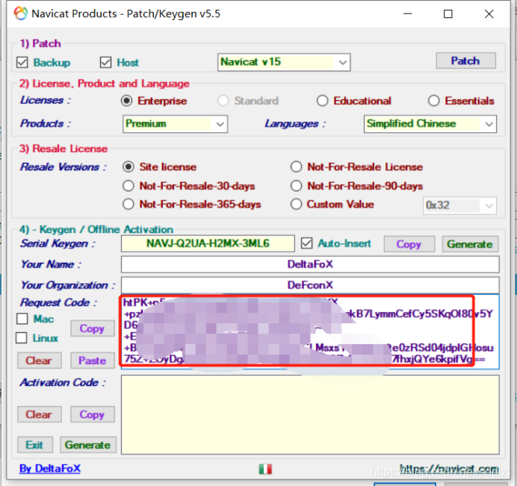Click the Italian flag icon
Screen dimensions: 517x486
265,469
